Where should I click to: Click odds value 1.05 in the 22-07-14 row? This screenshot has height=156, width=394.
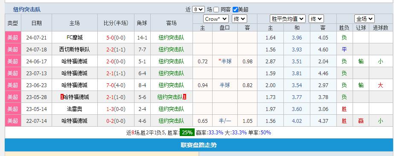[247, 121]
